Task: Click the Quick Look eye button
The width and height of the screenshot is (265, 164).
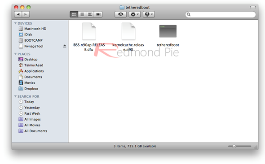Action: pyautogui.click(x=120, y=14)
